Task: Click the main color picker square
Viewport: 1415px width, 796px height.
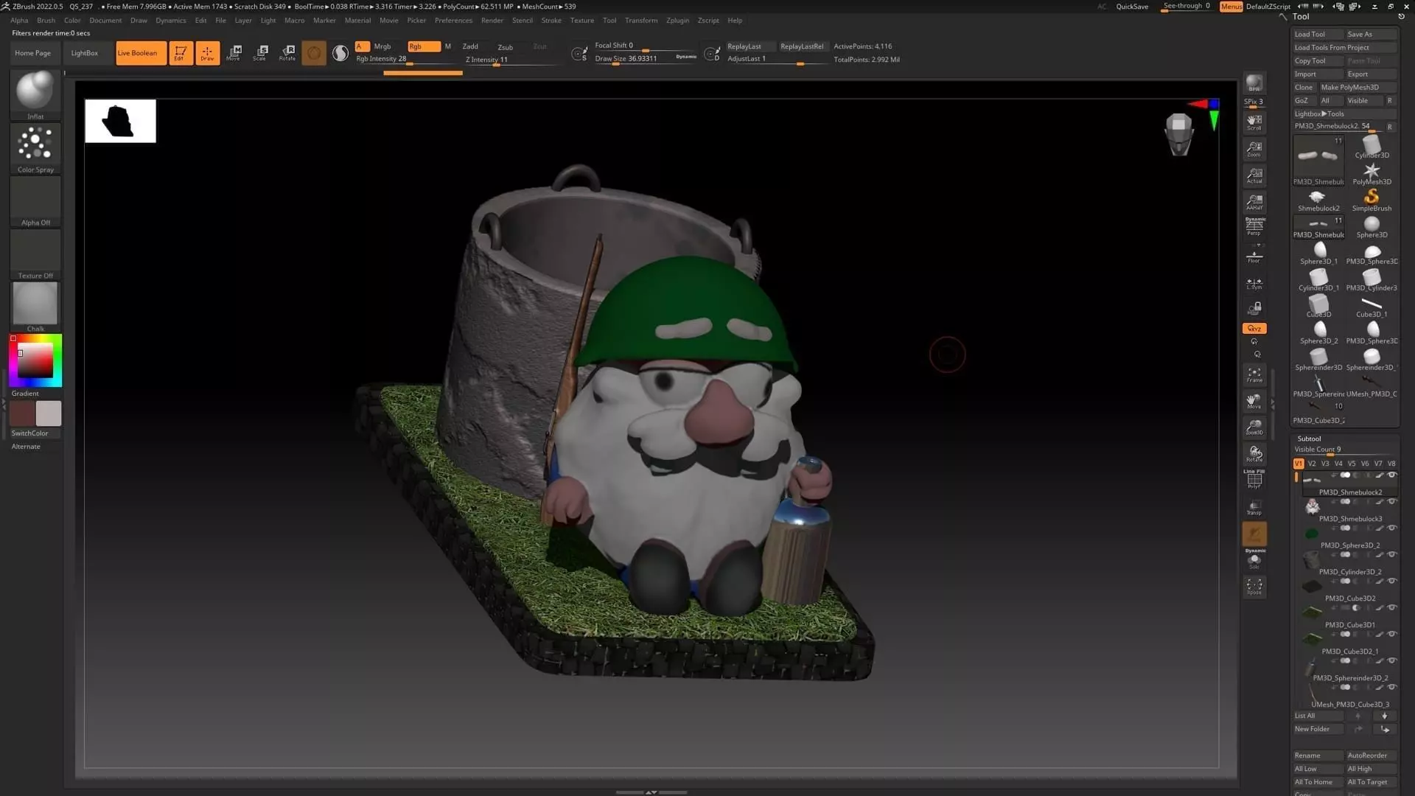Action: (x=35, y=360)
